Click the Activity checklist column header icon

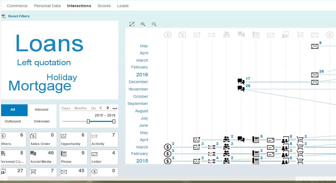[212, 35]
